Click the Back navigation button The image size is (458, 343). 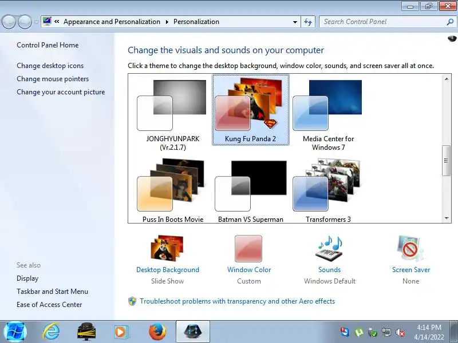click(9, 22)
